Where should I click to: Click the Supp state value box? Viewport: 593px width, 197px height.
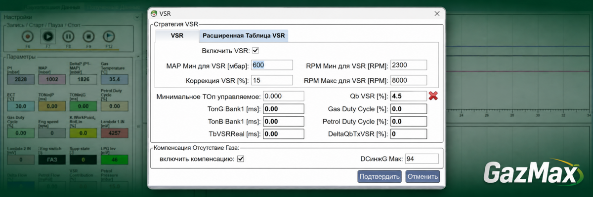(x=83, y=160)
